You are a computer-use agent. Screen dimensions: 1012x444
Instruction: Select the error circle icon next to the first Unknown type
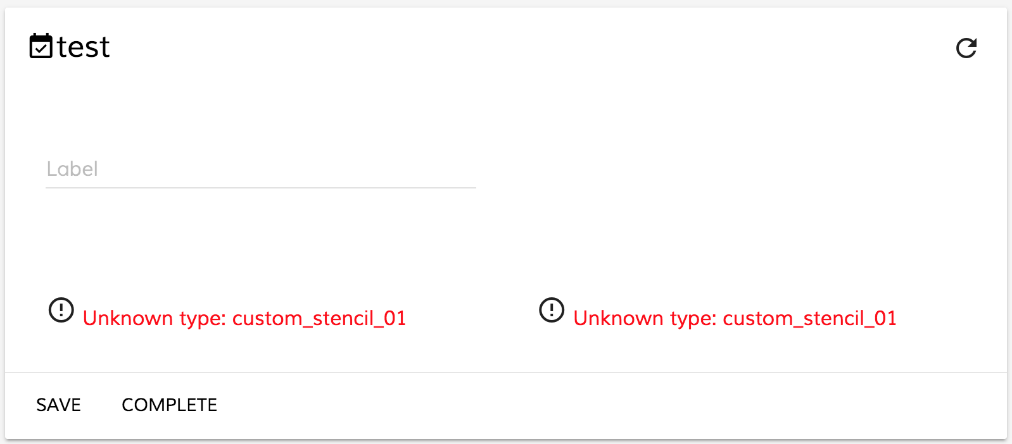[x=61, y=310]
